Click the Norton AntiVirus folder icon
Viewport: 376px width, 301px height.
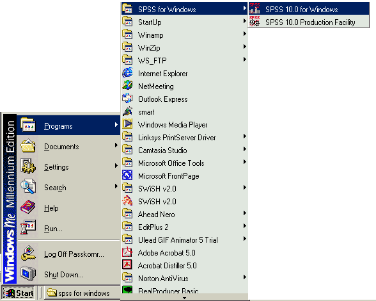(127, 278)
